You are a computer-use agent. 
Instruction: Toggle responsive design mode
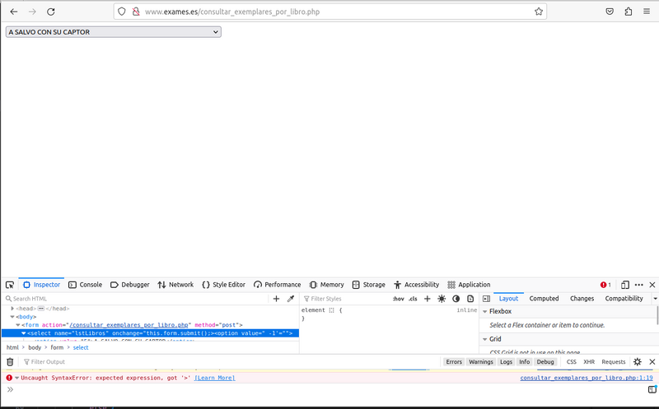click(625, 285)
